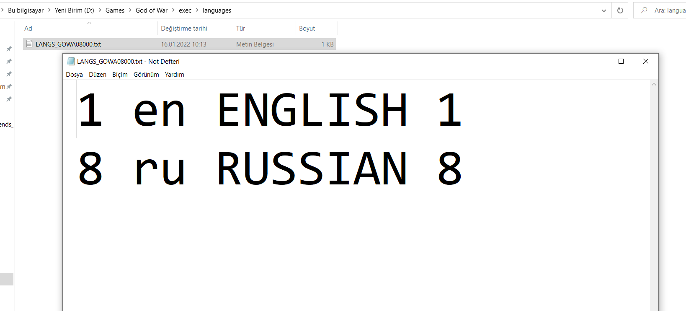
Task: Open the Görünüm menu in Notepad
Action: 146,75
